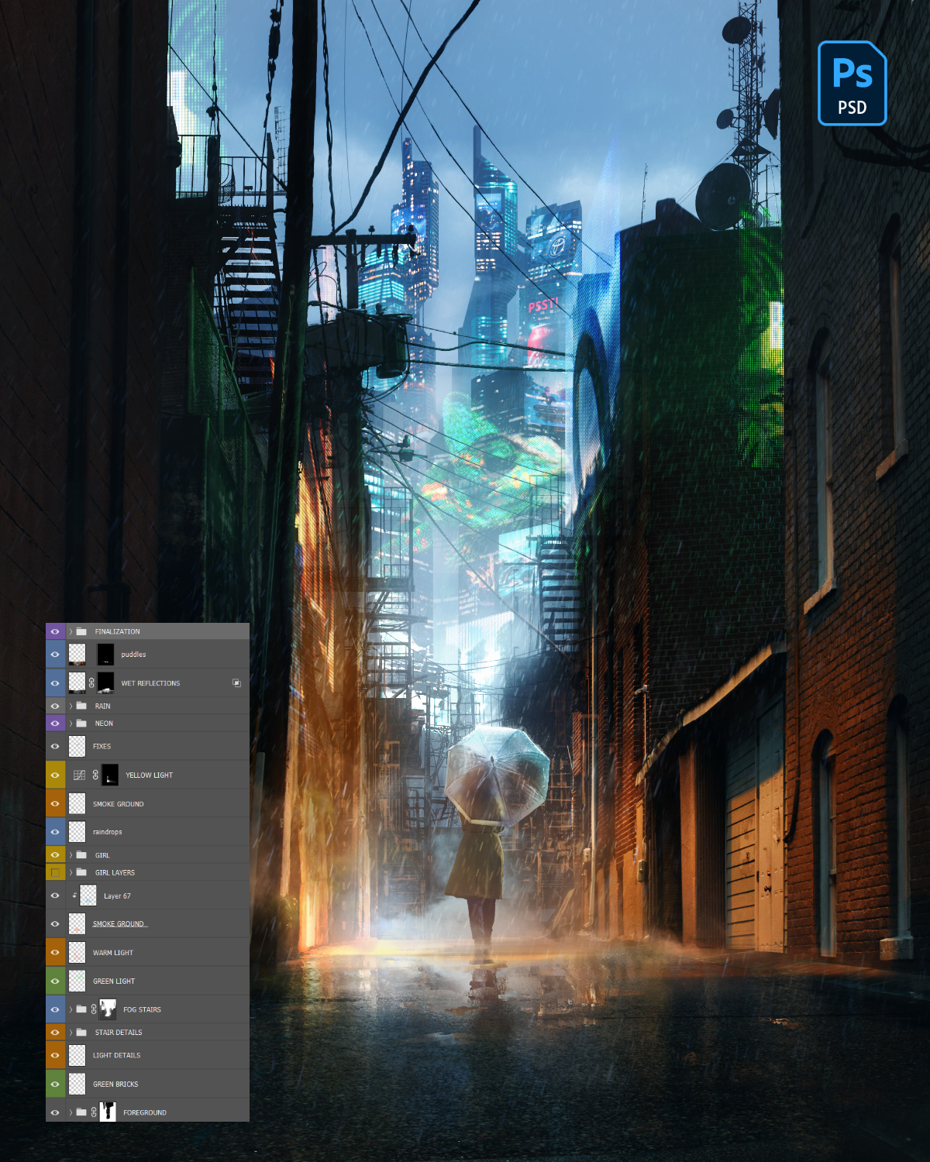The height and width of the screenshot is (1162, 930).
Task: Hide the puddles layer with its eye icon
Action: 55,655
